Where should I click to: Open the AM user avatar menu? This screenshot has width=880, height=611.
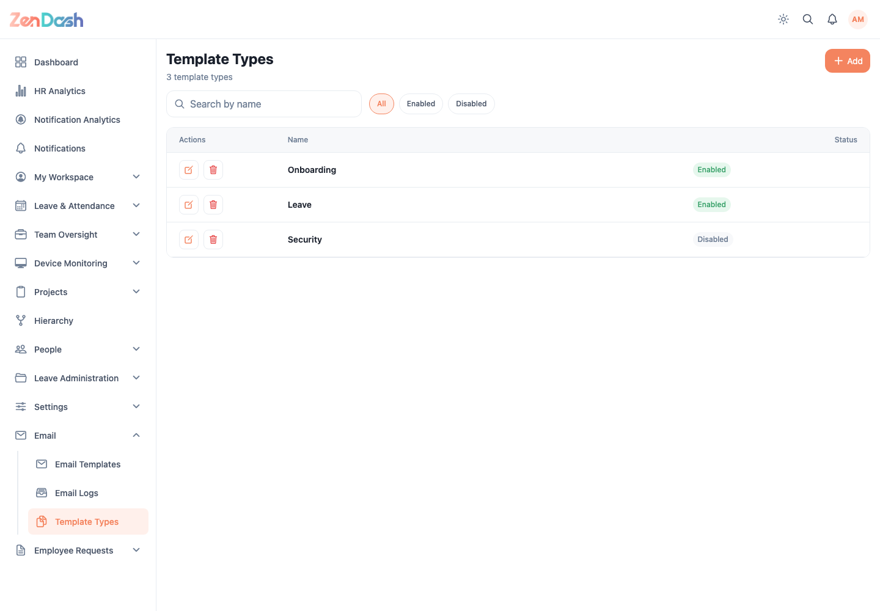858,20
